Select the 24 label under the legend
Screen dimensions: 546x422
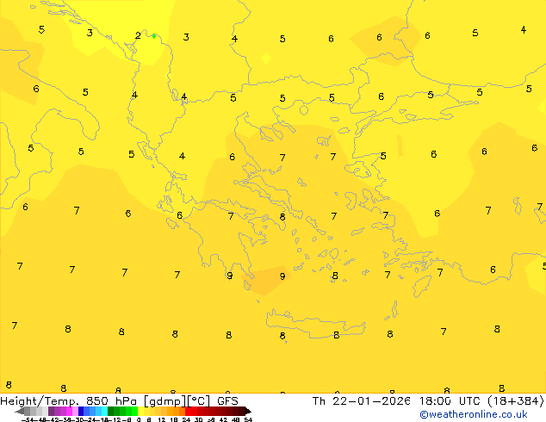click(186, 420)
